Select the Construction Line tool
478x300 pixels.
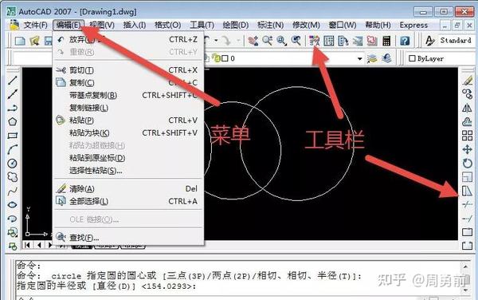tap(12, 94)
